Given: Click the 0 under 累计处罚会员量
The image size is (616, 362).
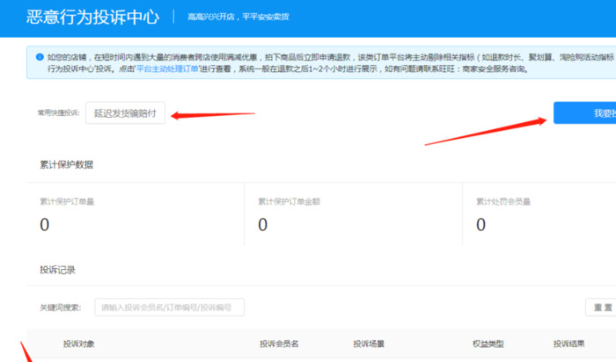Looking at the screenshot, I should pos(480,225).
